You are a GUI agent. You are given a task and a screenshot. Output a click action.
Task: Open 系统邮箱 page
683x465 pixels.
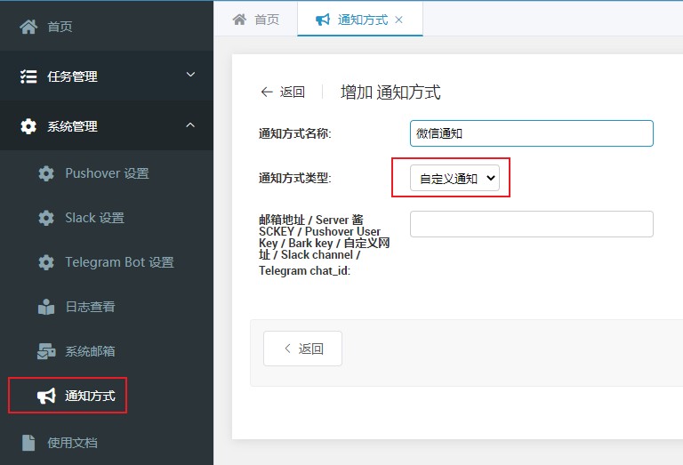(x=107, y=351)
